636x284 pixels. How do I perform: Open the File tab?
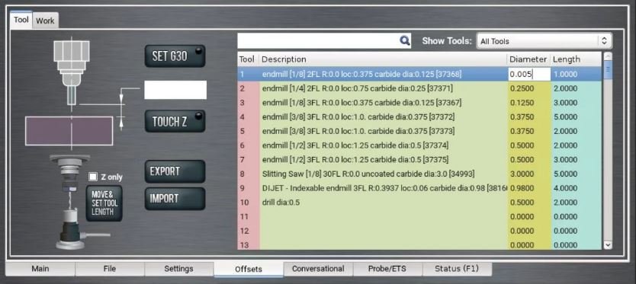(x=110, y=269)
